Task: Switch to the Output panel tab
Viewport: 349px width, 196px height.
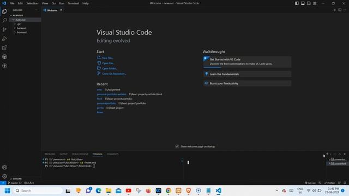Action: click(63, 154)
